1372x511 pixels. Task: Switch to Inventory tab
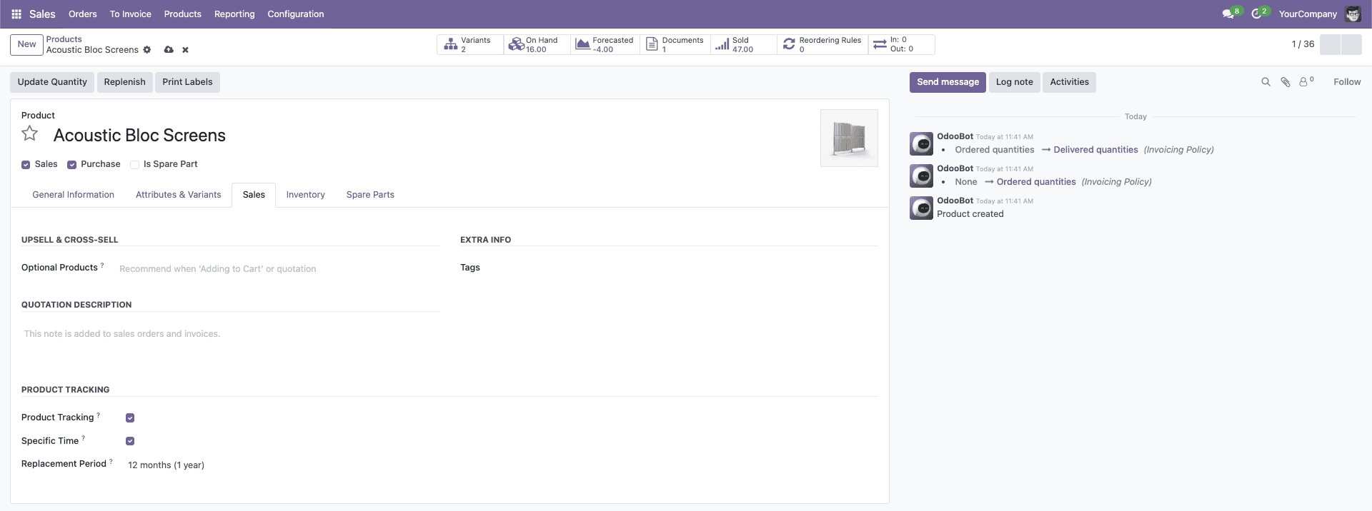click(x=305, y=195)
